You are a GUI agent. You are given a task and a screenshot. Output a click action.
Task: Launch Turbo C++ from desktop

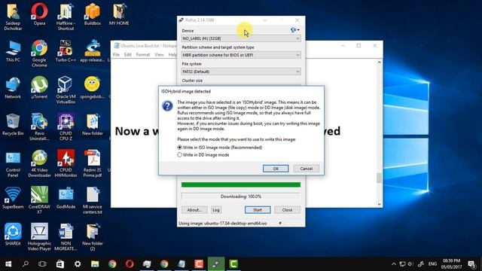click(66, 51)
